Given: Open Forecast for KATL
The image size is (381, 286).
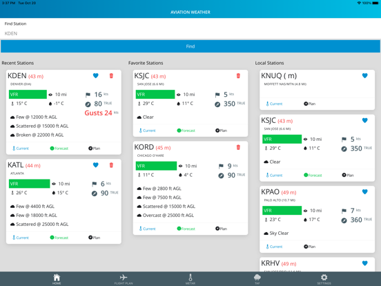Looking at the screenshot, I should pyautogui.click(x=59, y=238).
